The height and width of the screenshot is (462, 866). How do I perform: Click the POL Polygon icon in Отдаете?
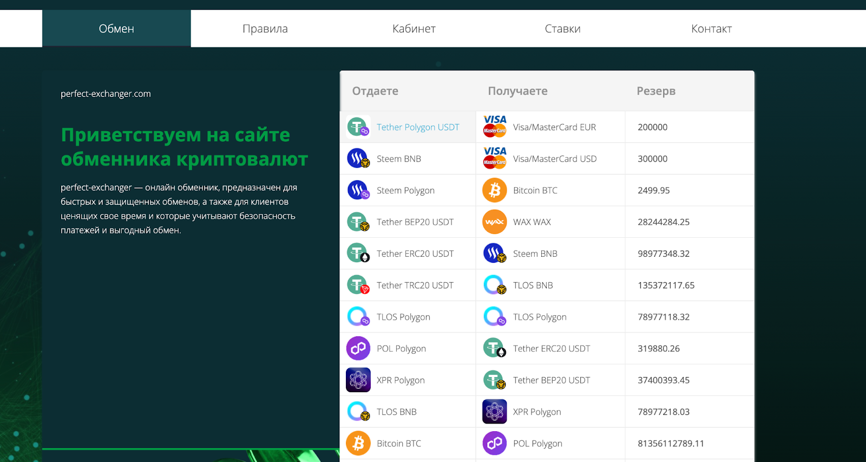pos(358,349)
